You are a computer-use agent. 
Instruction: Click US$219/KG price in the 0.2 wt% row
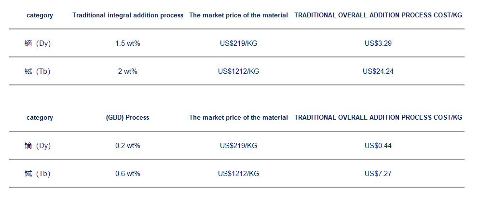point(238,146)
